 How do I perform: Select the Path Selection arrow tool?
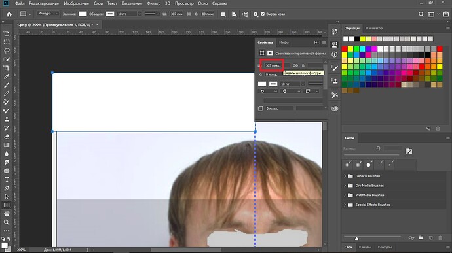pos(7,197)
